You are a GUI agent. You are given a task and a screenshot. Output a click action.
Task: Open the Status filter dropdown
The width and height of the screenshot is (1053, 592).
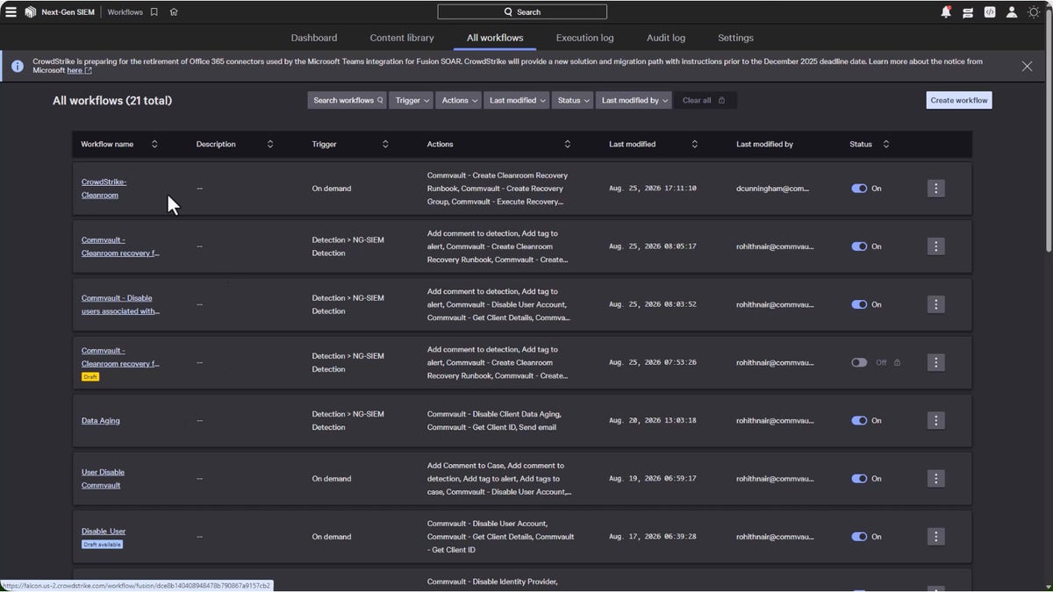point(572,100)
